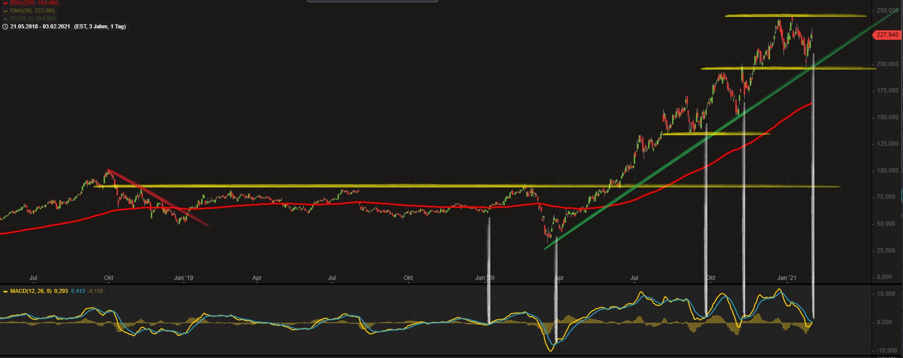The image size is (903, 358).
Task: Click the Jan '19 label on time axis
Action: point(184,278)
